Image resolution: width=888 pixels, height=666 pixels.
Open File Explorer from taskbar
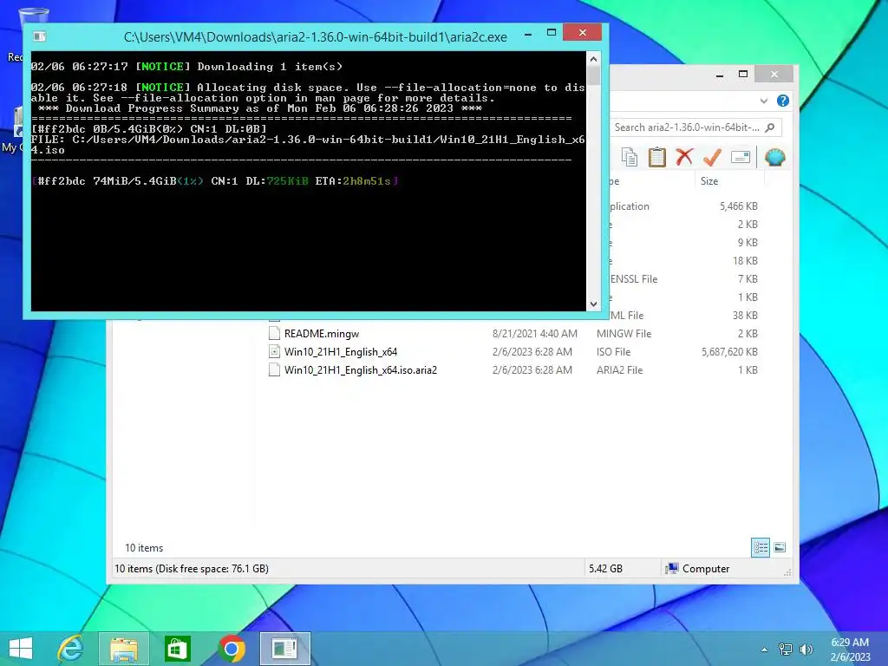[x=124, y=649]
